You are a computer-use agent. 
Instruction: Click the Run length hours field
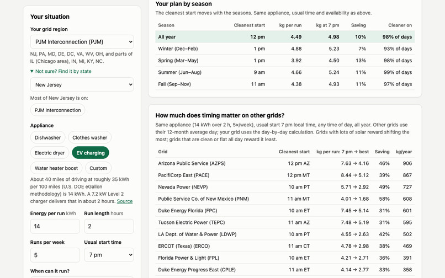(109, 226)
